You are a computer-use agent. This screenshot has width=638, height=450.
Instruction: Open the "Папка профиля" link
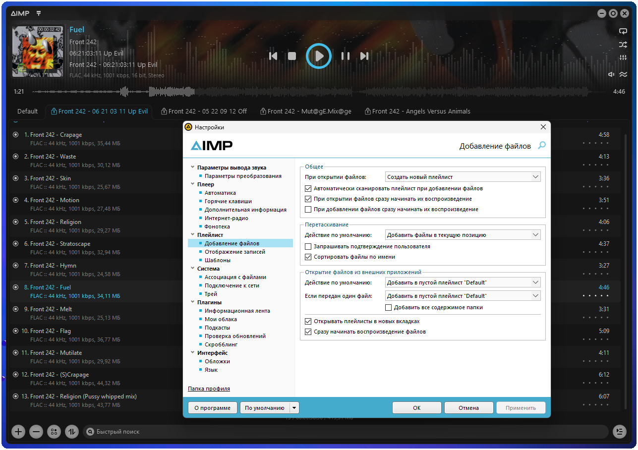[209, 389]
